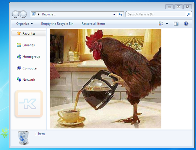196x150 pixels.
Task: Open the Organize menu
Action: [x=24, y=24]
